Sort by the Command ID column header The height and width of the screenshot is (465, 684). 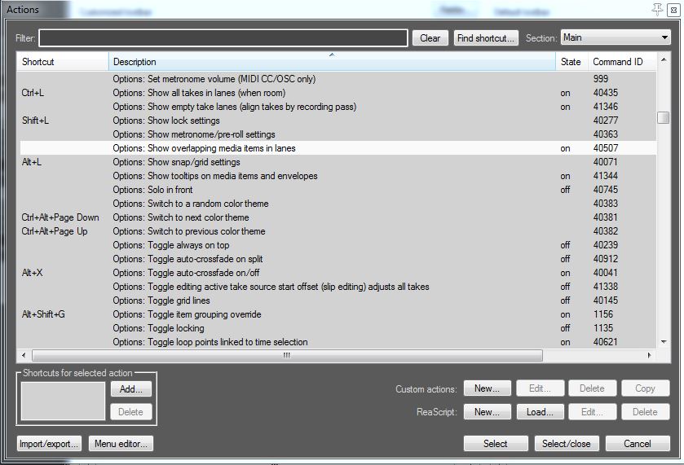[621, 61]
